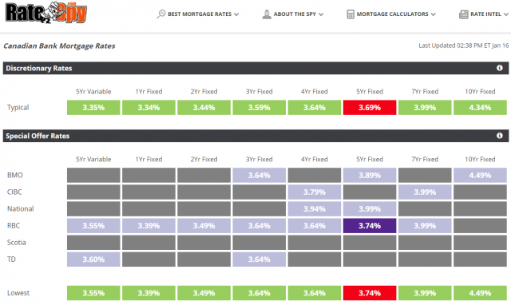Click the spy figure icon beside About The Spy

pyautogui.click(x=267, y=14)
